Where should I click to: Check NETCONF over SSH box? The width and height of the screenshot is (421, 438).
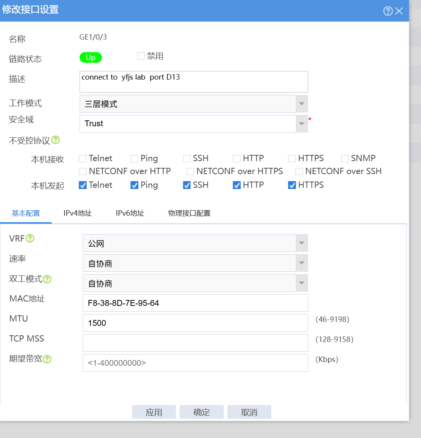(299, 171)
